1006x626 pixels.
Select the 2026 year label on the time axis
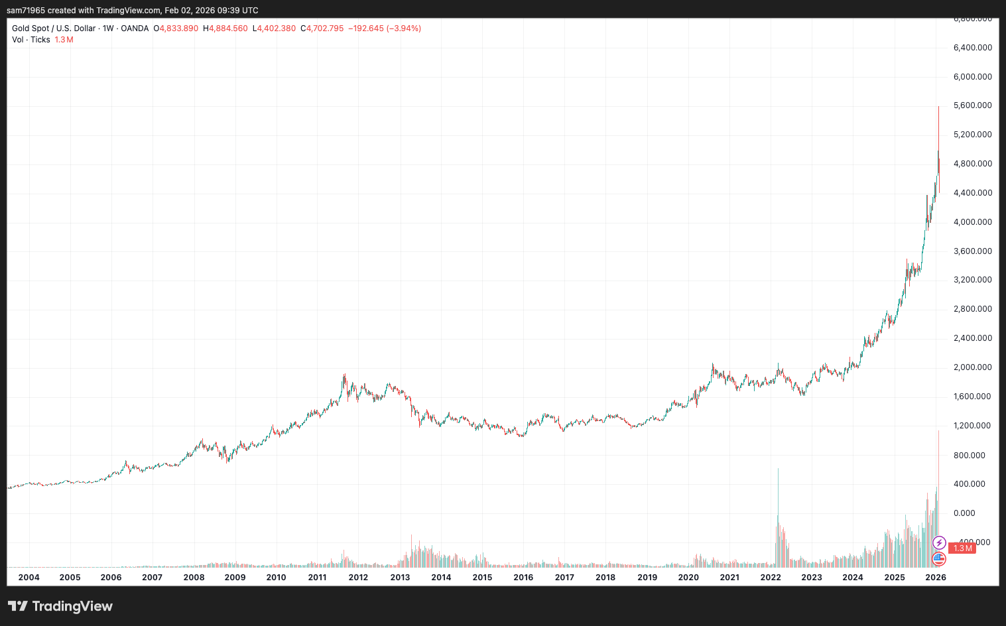pyautogui.click(x=936, y=578)
